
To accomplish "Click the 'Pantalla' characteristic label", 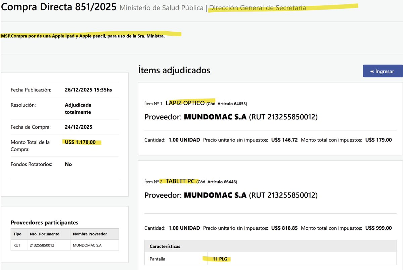I will click(158, 259).
